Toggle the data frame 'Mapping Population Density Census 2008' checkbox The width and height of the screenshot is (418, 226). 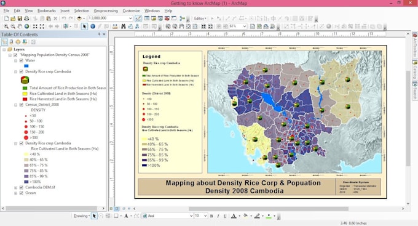[15, 55]
